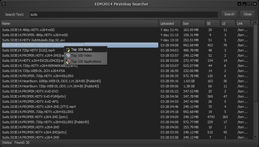Click the size value 490.78 MB

click(x=191, y=50)
